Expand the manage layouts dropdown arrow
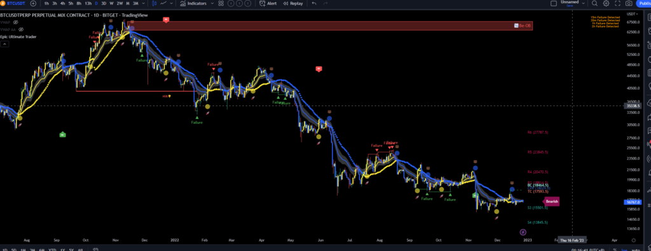Viewport: 651px width, 251px height. click(584, 3)
